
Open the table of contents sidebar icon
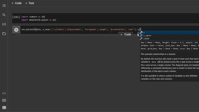(4, 6)
